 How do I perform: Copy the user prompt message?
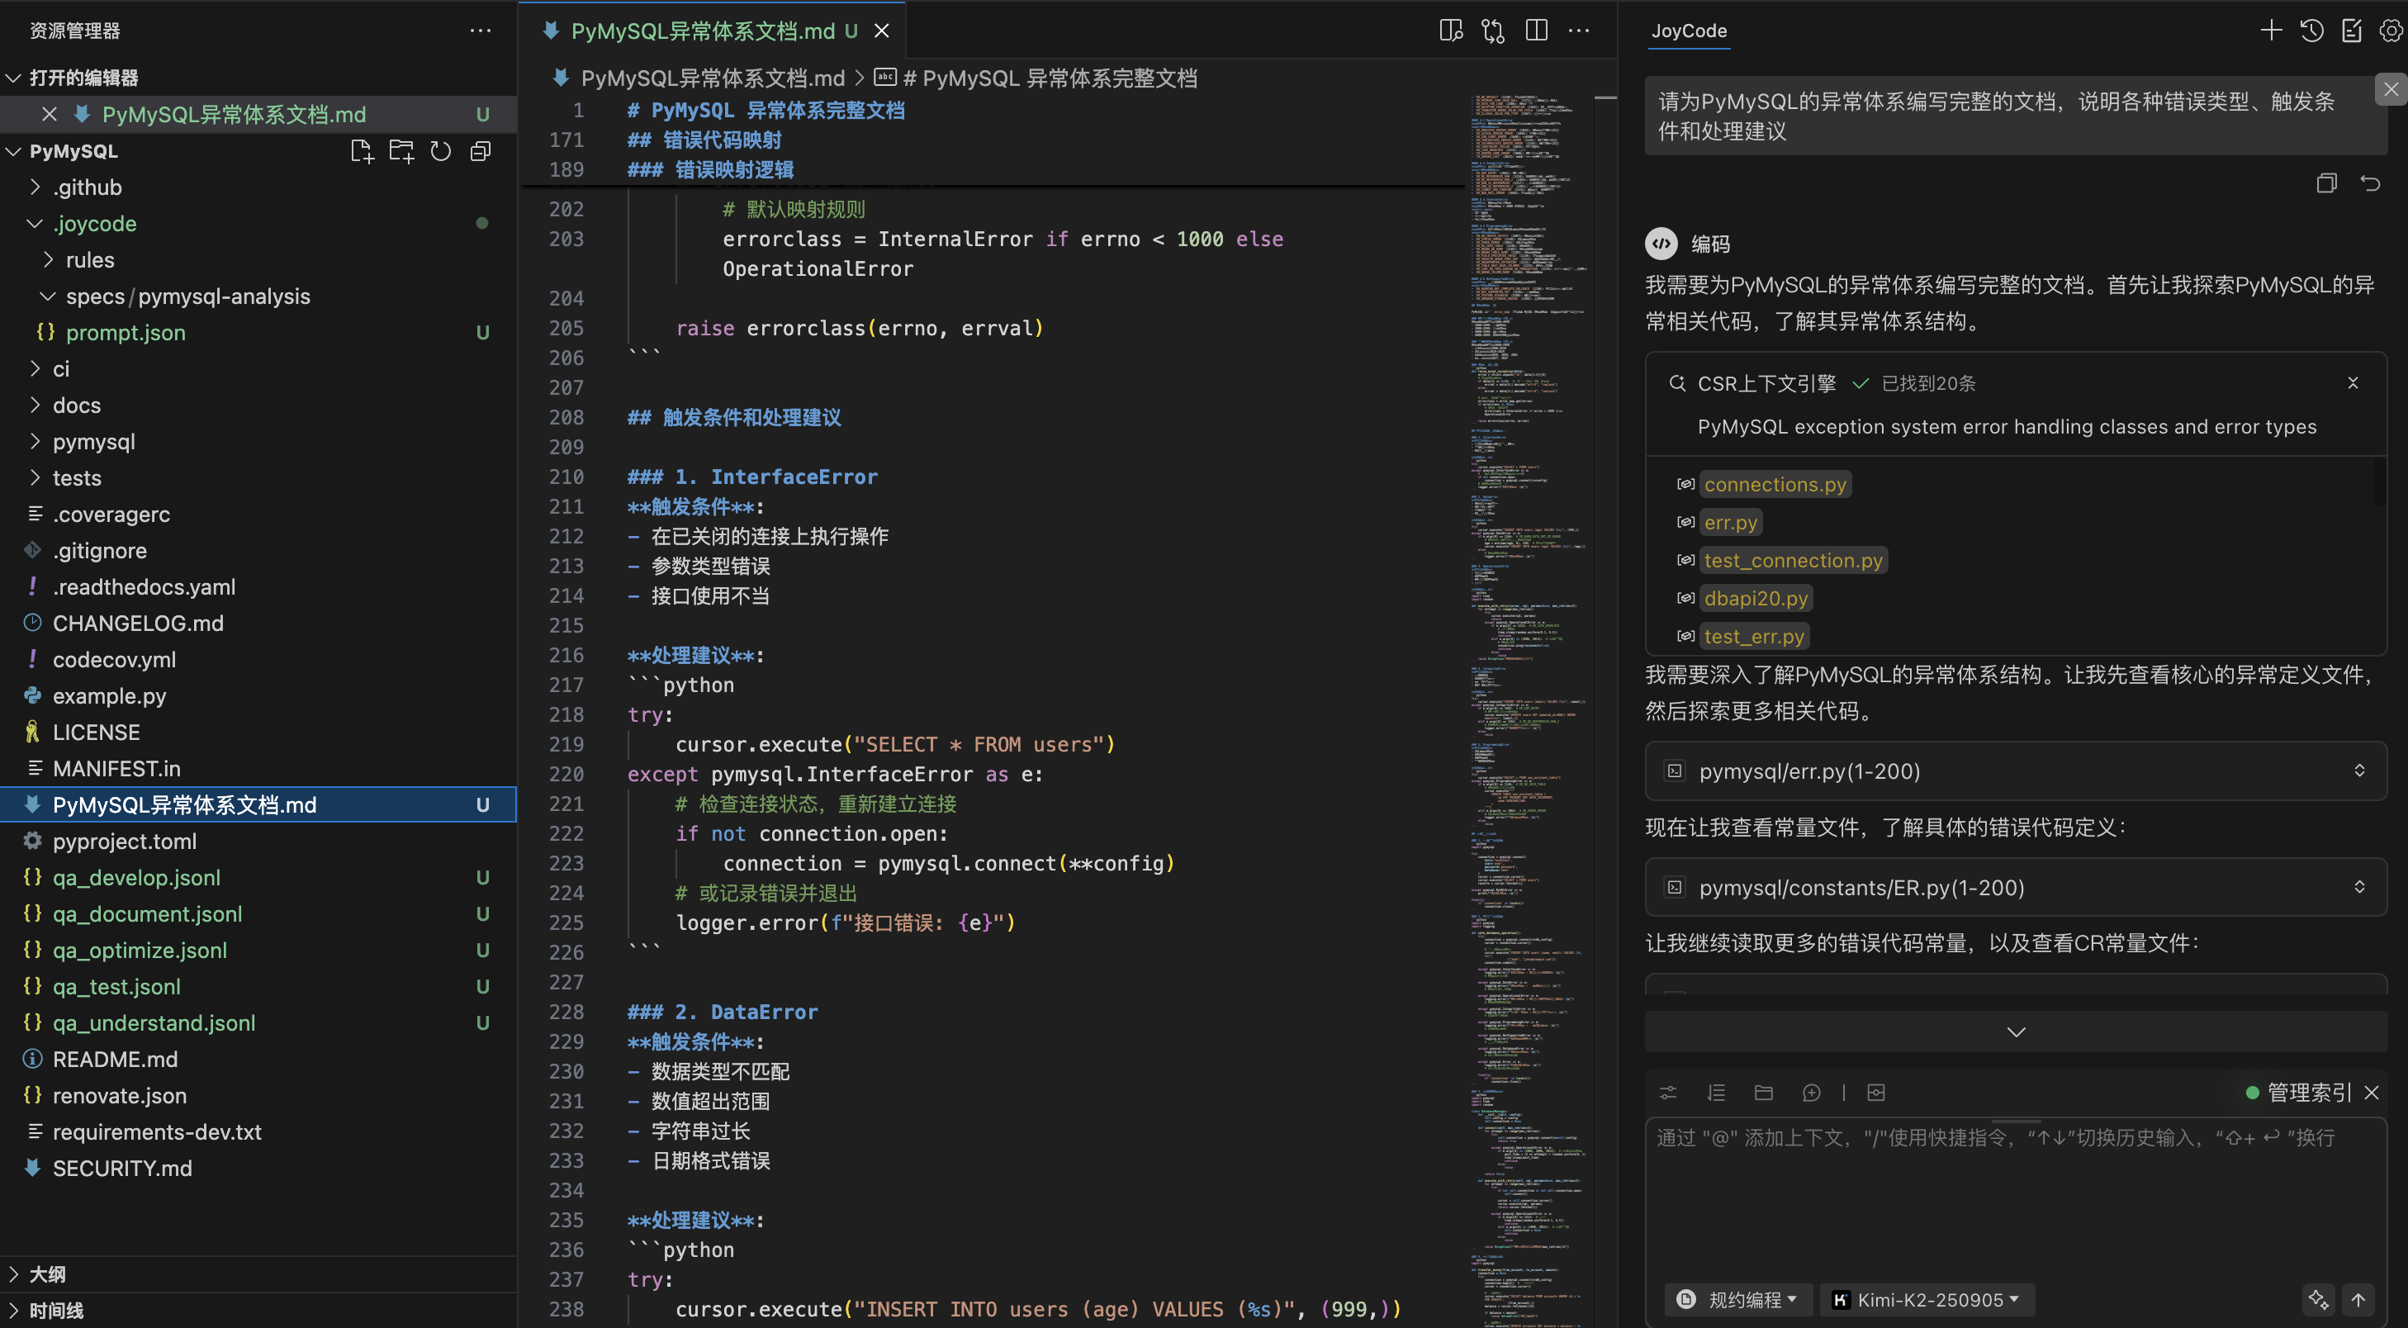pyautogui.click(x=2327, y=183)
